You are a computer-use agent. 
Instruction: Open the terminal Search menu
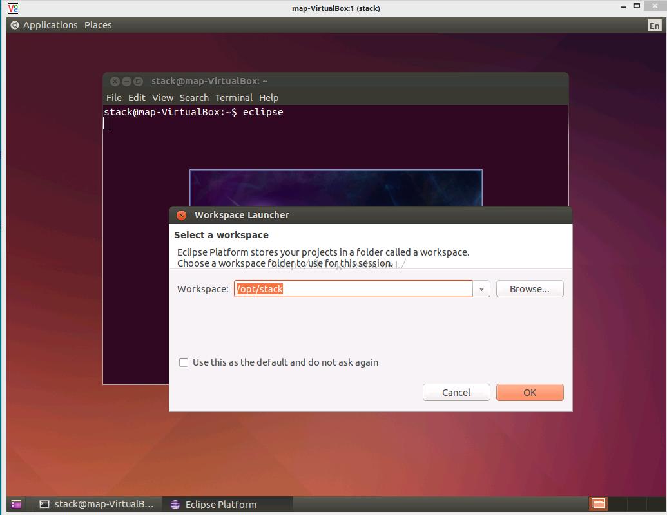coord(194,98)
